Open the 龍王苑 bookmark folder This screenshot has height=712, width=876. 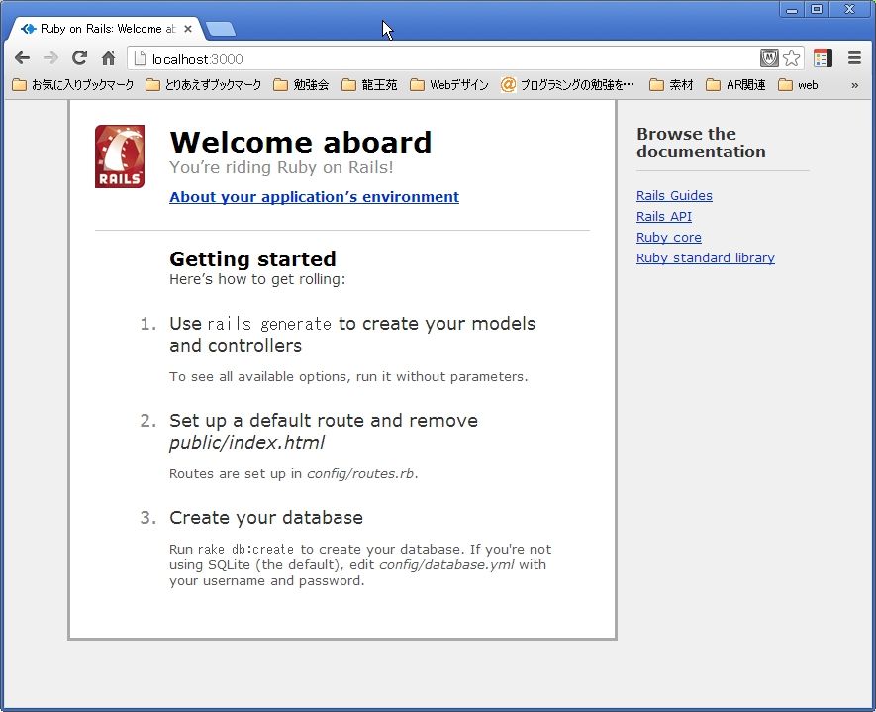coord(369,85)
